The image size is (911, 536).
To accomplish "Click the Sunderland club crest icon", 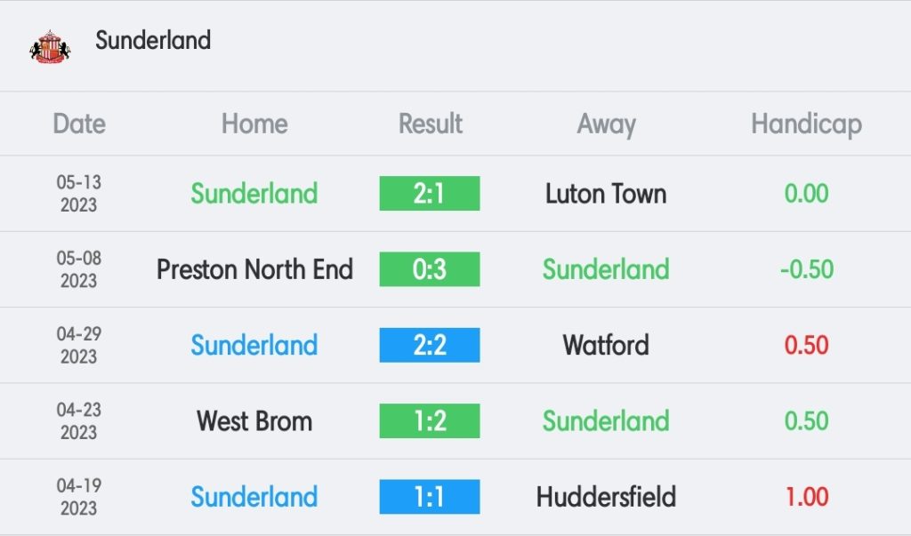I will point(50,46).
